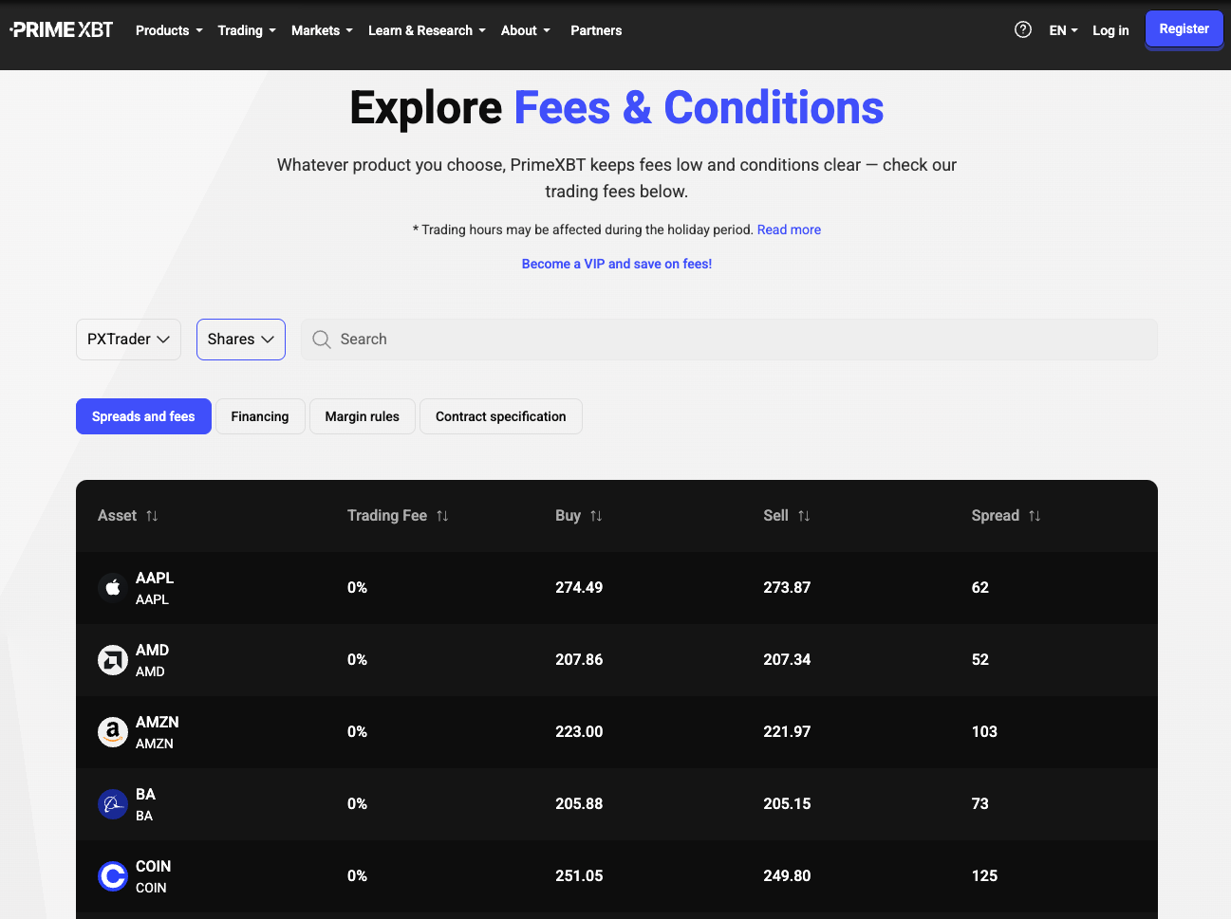
Task: Open the help question mark icon
Action: click(1022, 30)
